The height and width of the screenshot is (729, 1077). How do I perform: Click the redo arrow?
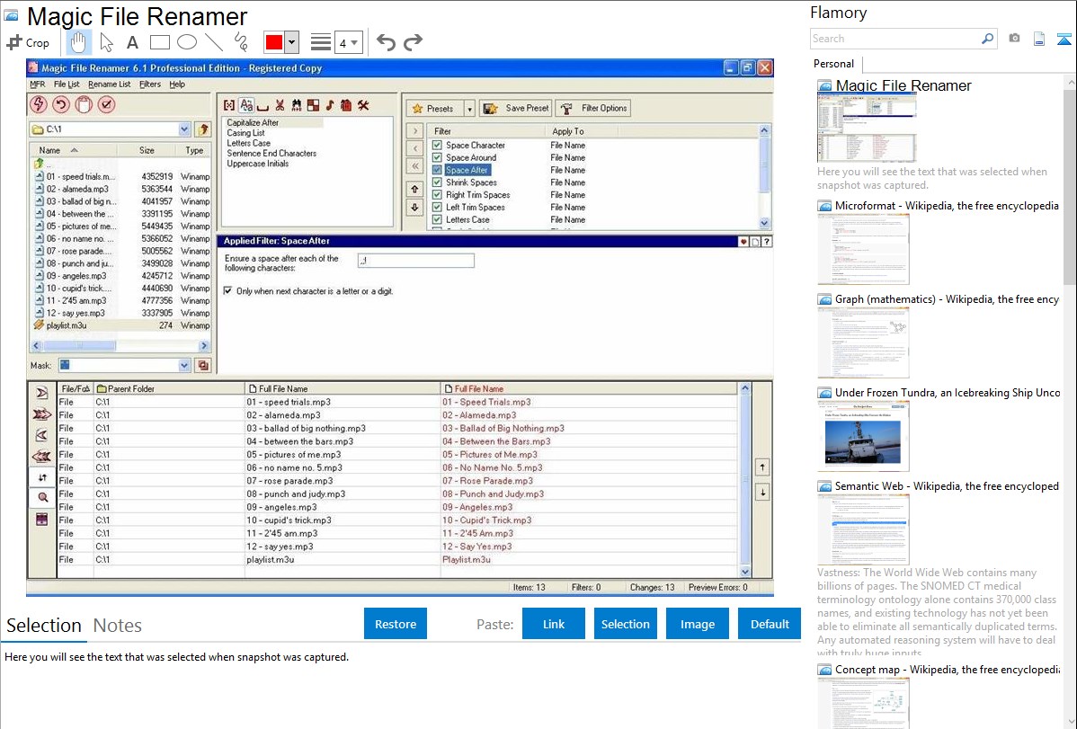pos(413,42)
